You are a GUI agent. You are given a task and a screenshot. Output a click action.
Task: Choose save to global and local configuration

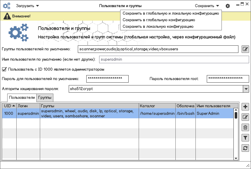(171, 13)
